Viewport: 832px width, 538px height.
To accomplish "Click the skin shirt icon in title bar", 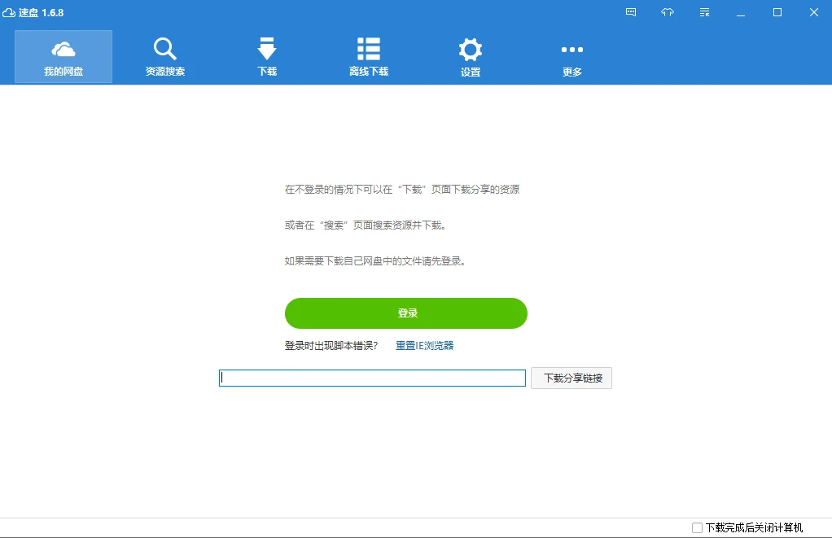I will pyautogui.click(x=668, y=12).
